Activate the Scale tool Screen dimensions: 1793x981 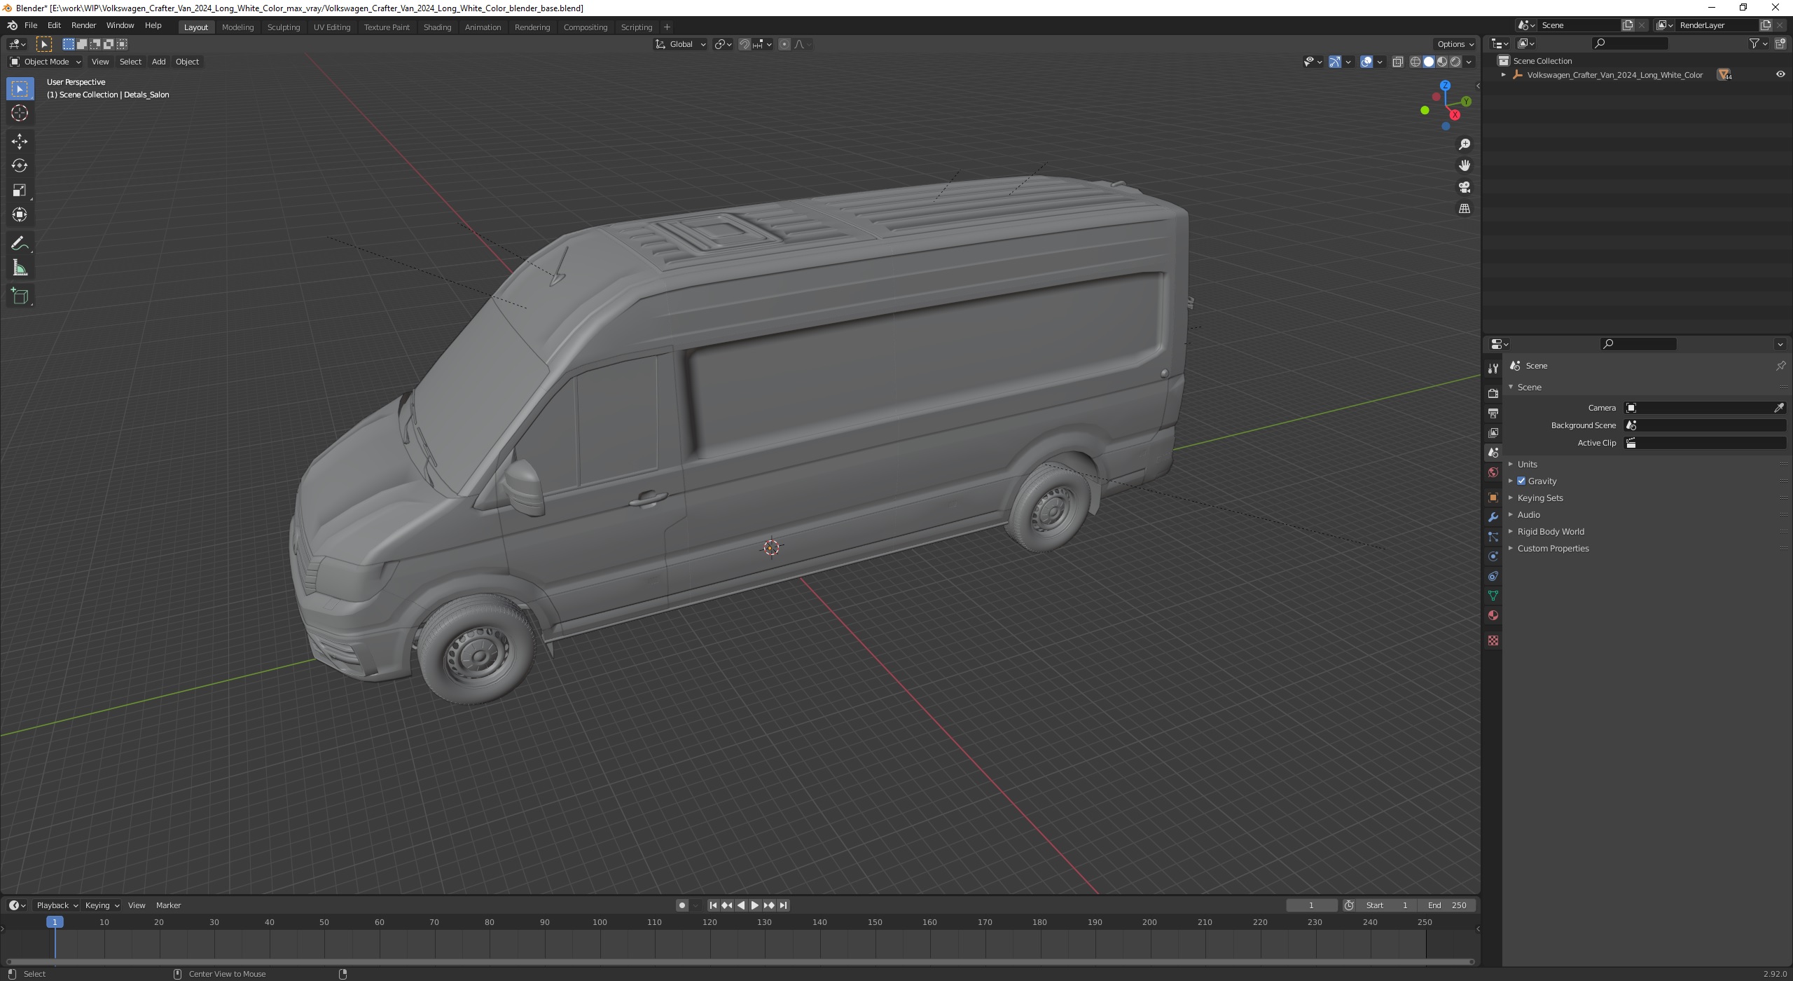tap(20, 190)
